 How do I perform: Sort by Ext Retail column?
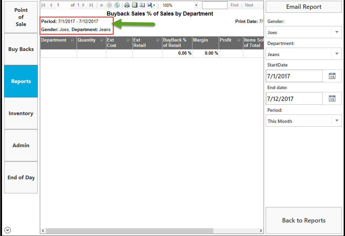[158, 40]
